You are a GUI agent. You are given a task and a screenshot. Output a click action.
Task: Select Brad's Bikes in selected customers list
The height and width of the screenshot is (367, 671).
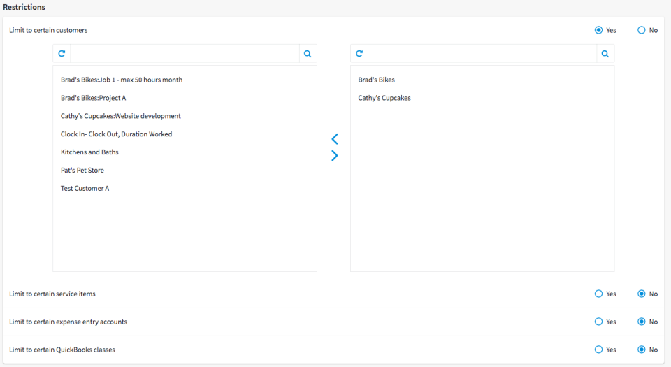pos(377,80)
